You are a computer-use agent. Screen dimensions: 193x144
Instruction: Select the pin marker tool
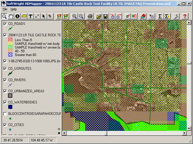pos(50,16)
